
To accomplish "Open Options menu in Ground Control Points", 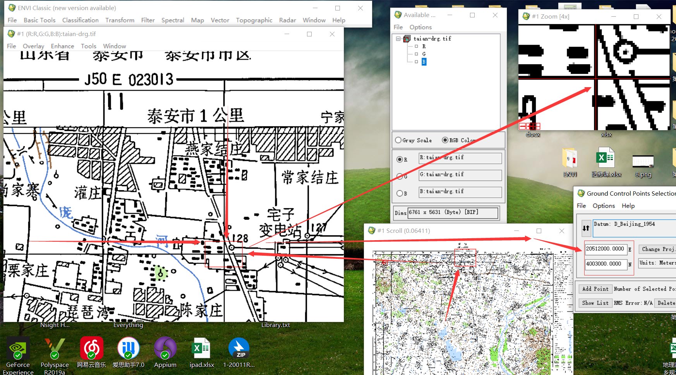I will [x=604, y=206].
